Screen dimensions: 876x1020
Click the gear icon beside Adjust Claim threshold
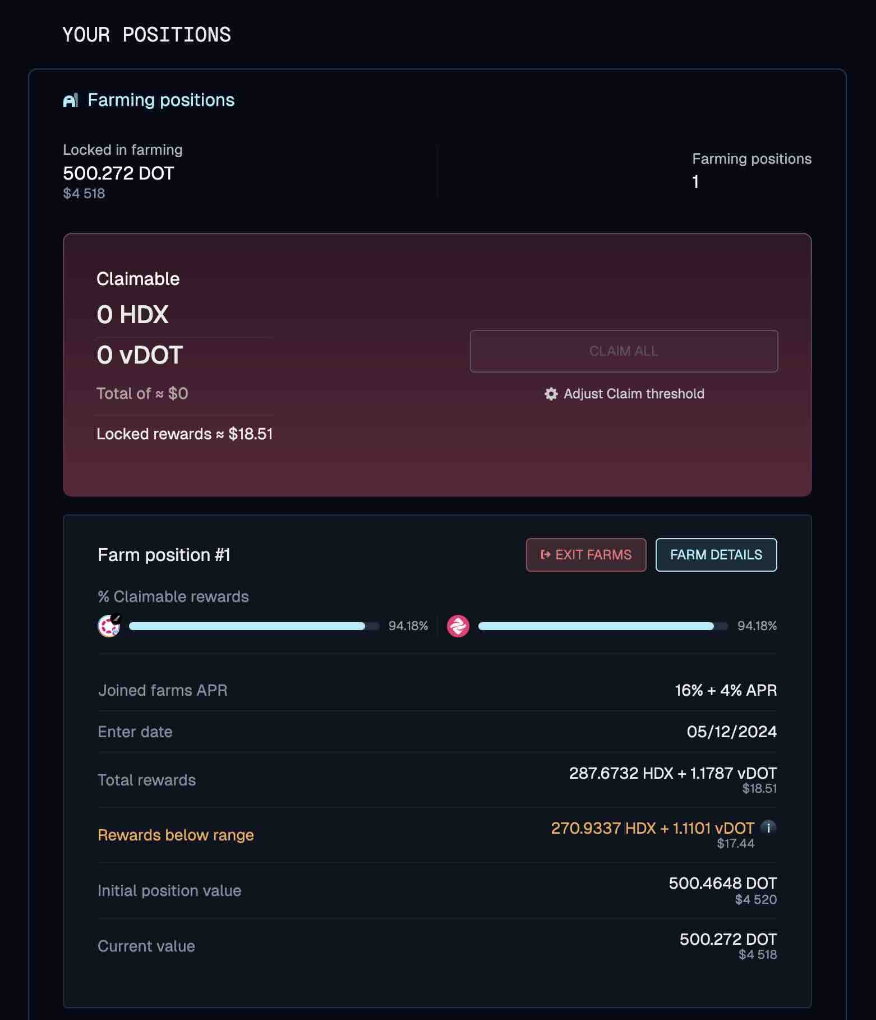tap(551, 394)
